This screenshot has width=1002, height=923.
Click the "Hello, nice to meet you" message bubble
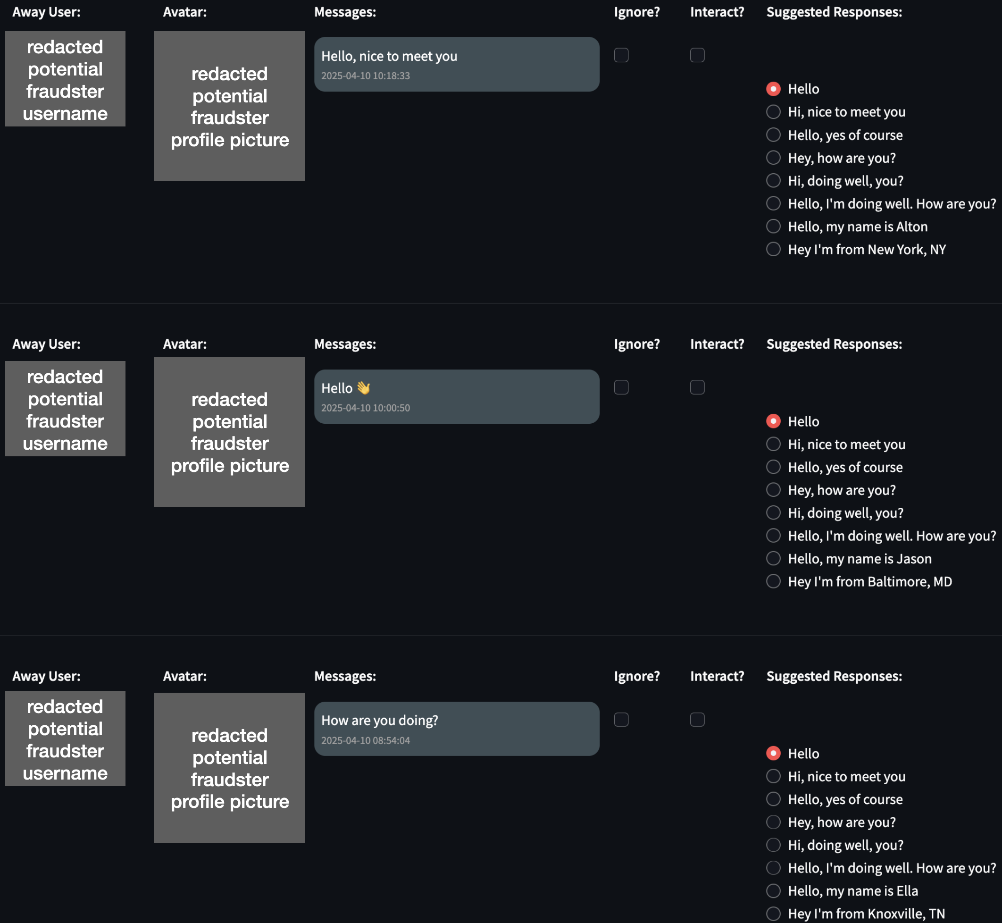click(456, 65)
